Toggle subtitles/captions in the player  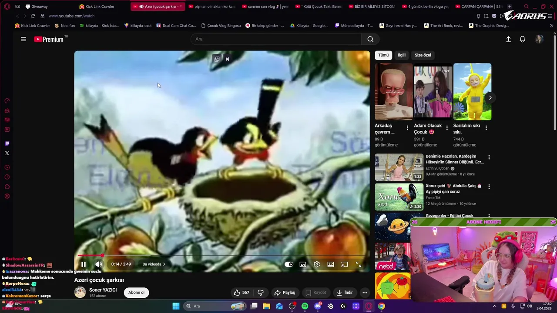(x=303, y=264)
